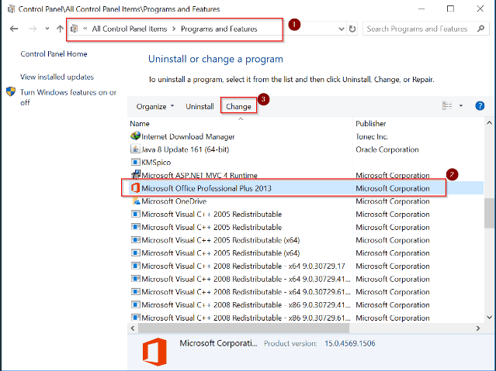Click the ASP.NET MVC 4 Runtime icon
This screenshot has height=371, width=496.
pos(135,174)
